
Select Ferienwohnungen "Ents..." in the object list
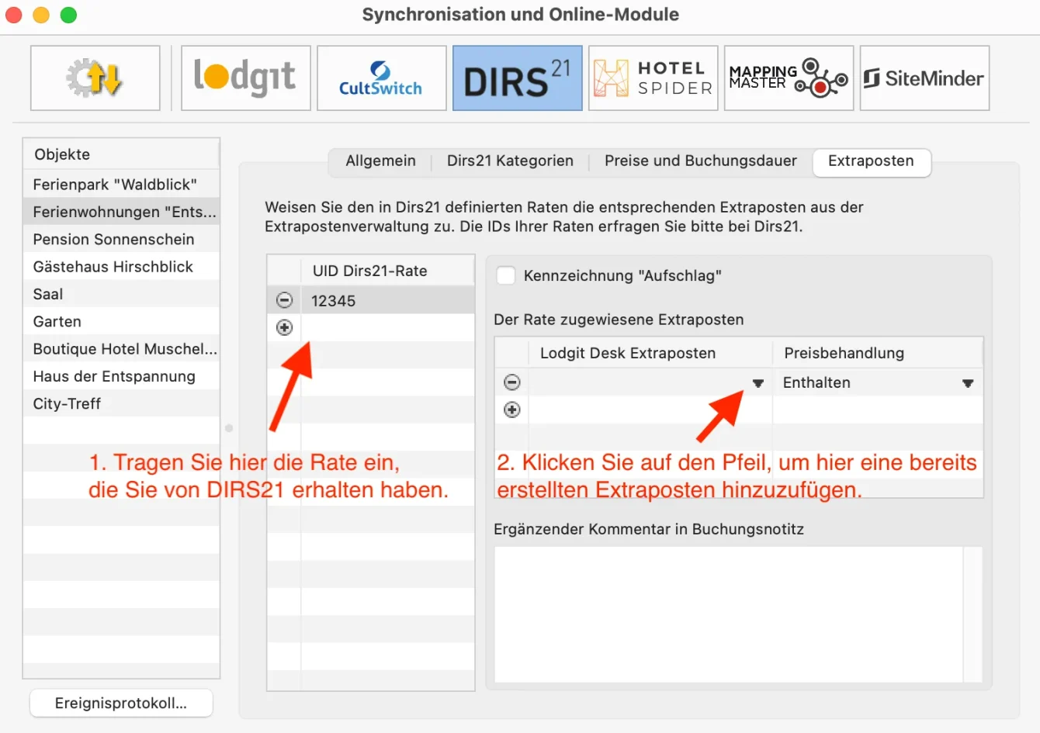coord(121,212)
